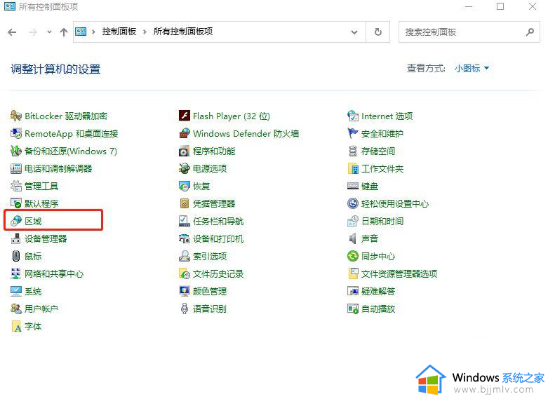Click the 同步中心 icon

coord(353,256)
